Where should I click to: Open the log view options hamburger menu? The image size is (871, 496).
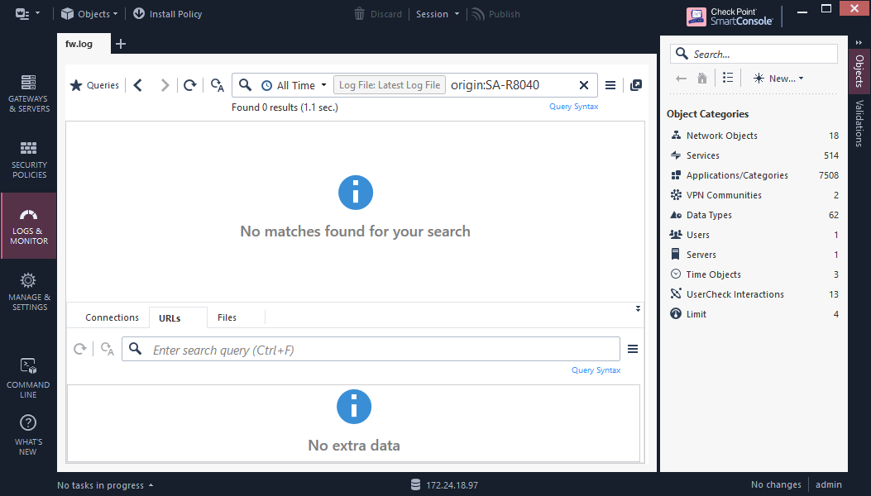tap(610, 84)
